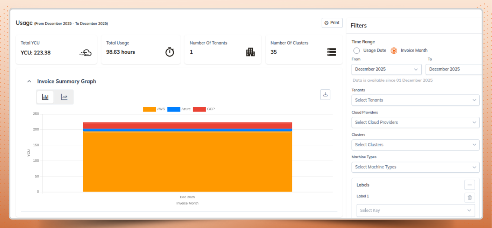Click the Print button
The height and width of the screenshot is (228, 492).
pos(332,23)
